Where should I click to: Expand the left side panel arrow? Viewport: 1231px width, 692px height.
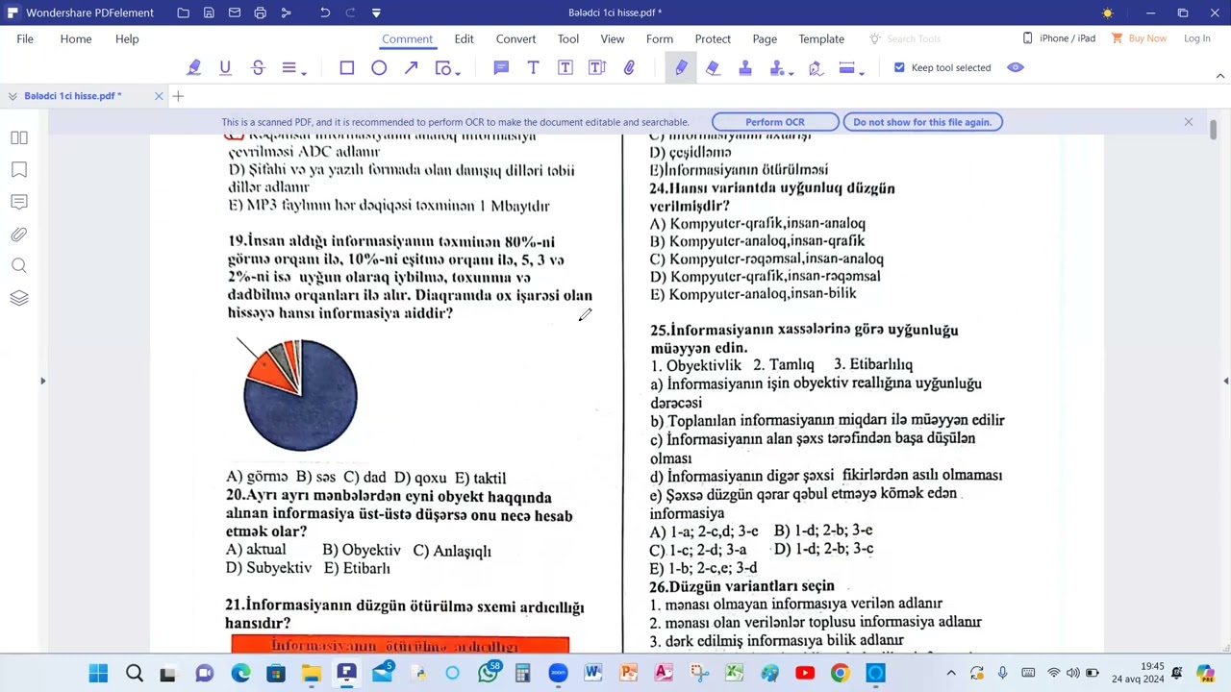pos(42,382)
